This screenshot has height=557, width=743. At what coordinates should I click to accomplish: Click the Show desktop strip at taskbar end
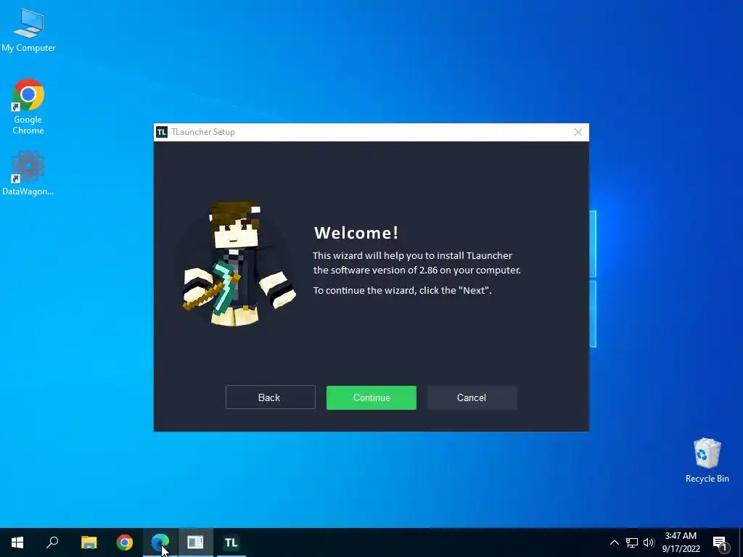click(741, 542)
